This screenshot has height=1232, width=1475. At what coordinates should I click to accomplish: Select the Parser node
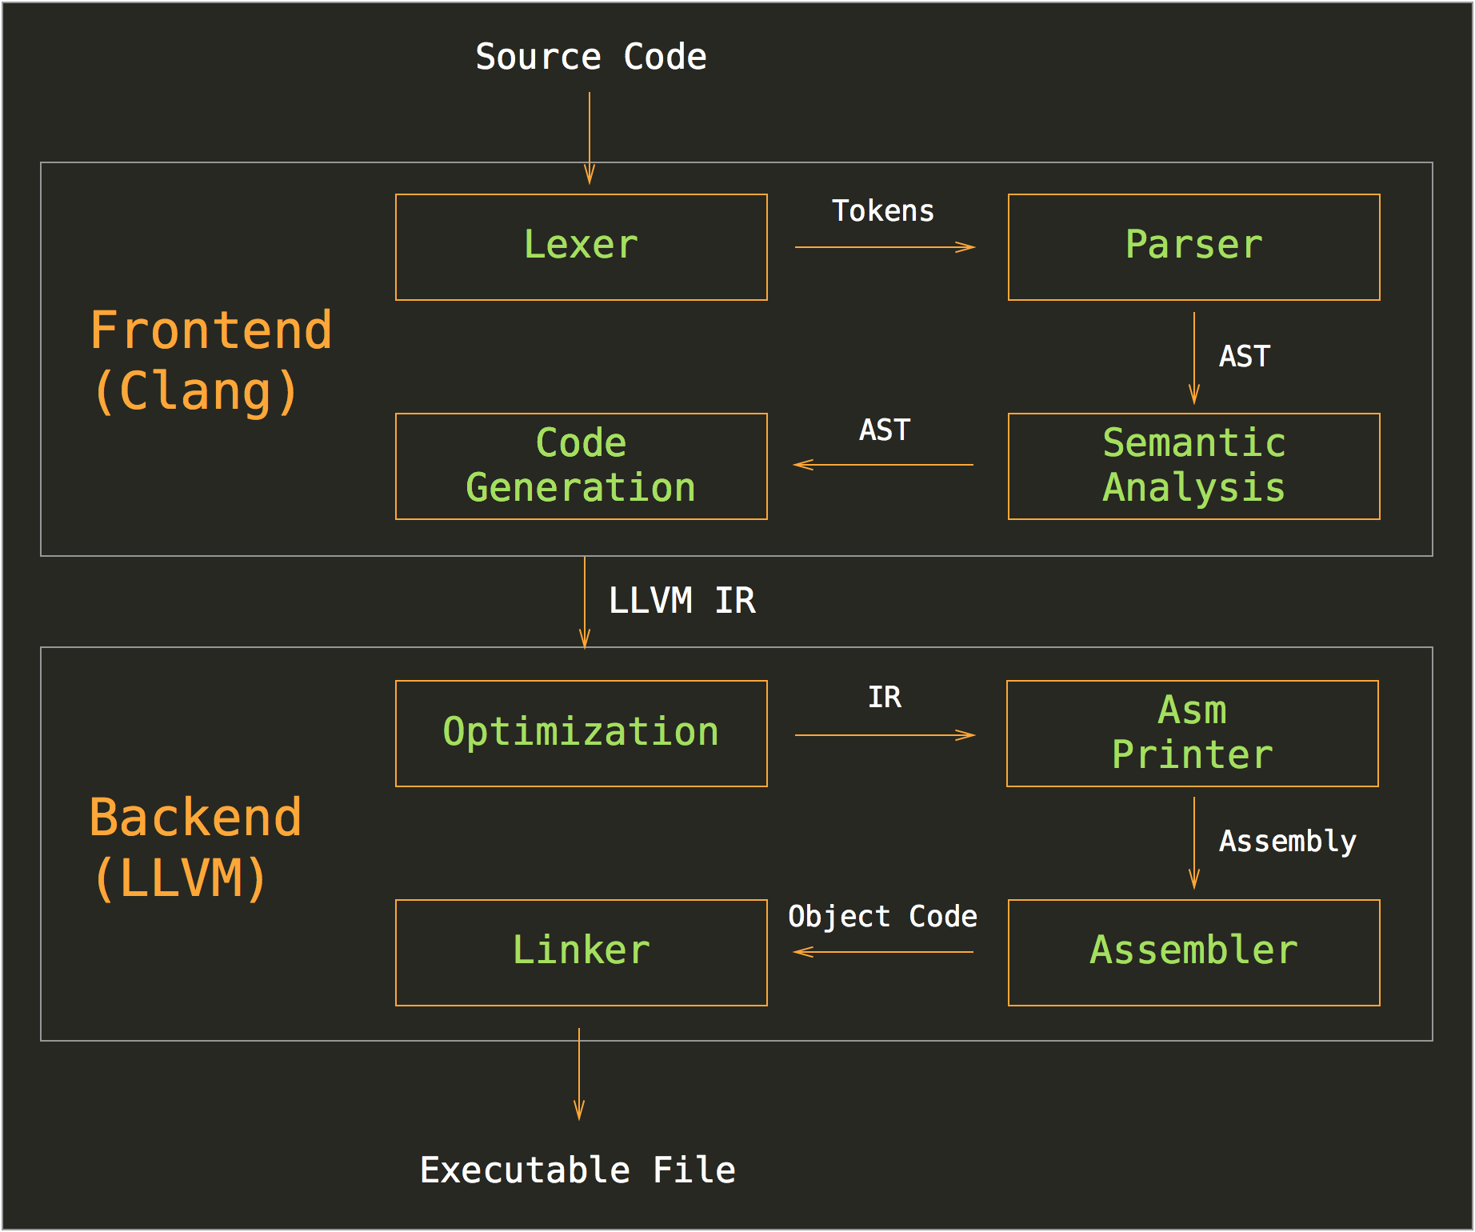coord(1193,246)
